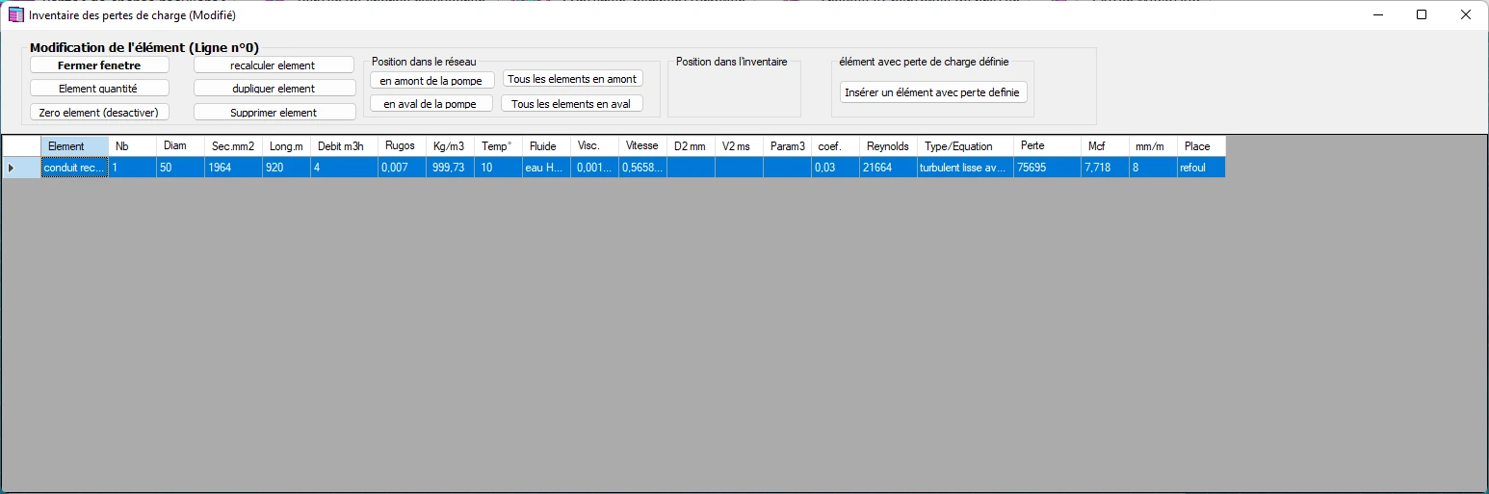Screen dimensions: 1489x494
Task: Click the Type/Equation cell turbulent lisse
Action: (x=965, y=168)
